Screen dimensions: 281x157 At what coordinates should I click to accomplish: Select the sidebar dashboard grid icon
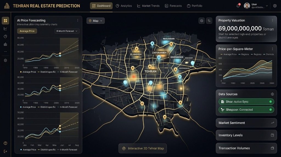coord(5,20)
